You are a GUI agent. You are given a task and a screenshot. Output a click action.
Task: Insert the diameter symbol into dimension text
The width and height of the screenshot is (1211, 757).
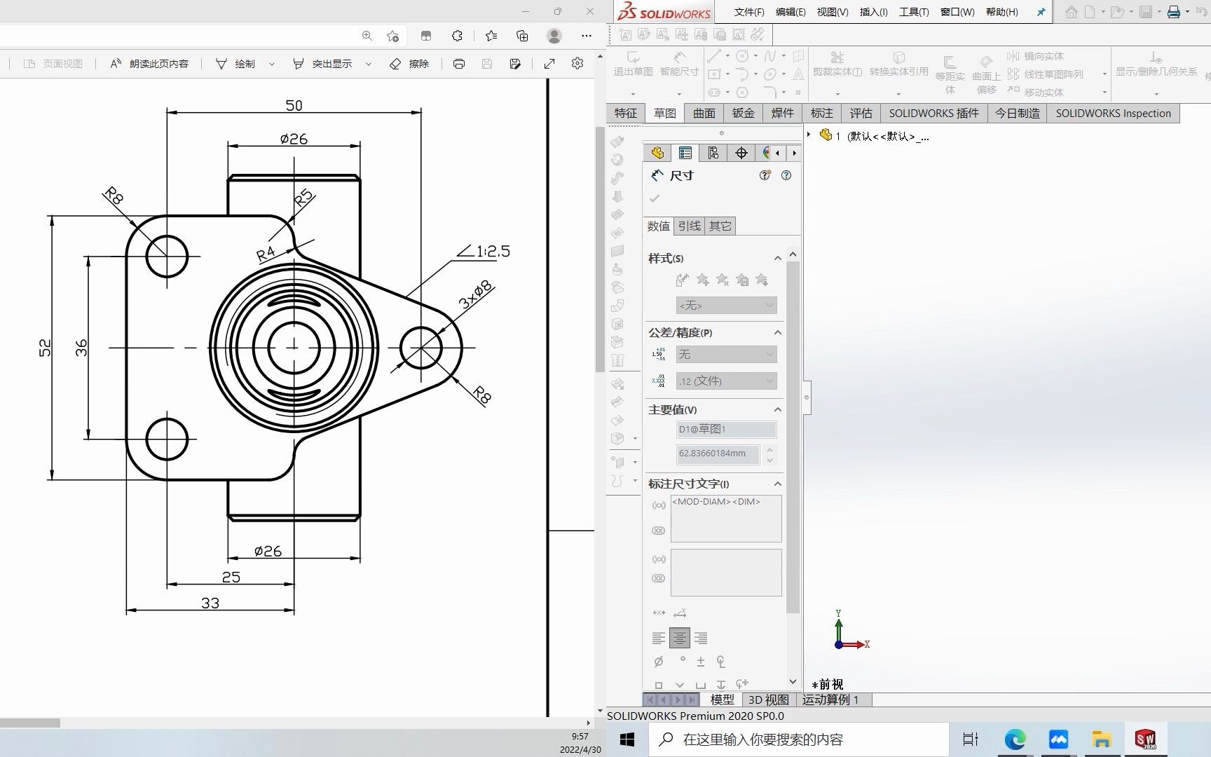(x=659, y=661)
